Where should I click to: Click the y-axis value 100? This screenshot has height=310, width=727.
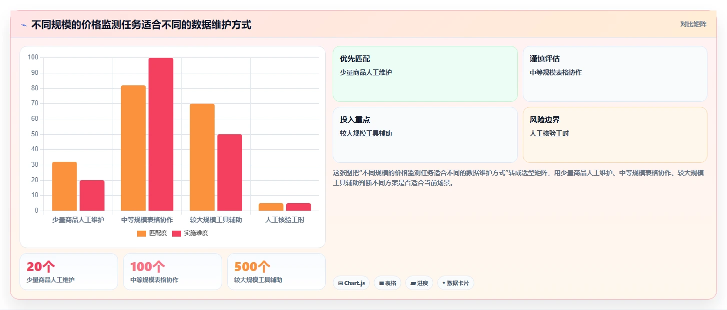tap(33, 57)
